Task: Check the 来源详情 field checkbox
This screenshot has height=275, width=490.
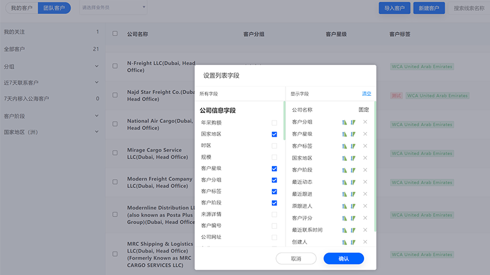Action: click(x=274, y=214)
